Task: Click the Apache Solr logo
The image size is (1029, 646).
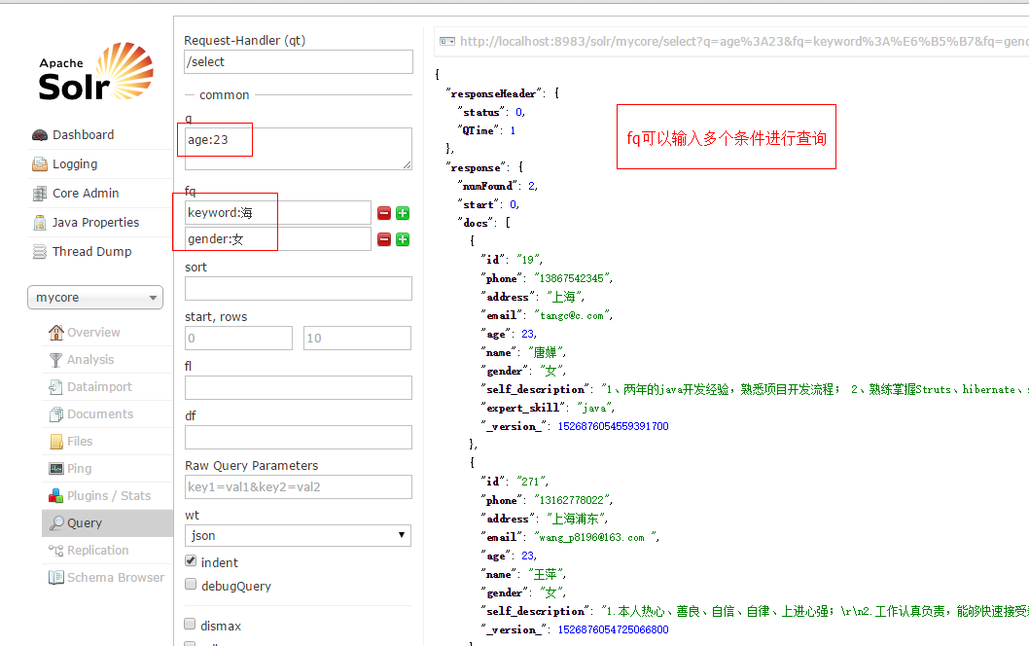Action: pyautogui.click(x=96, y=72)
